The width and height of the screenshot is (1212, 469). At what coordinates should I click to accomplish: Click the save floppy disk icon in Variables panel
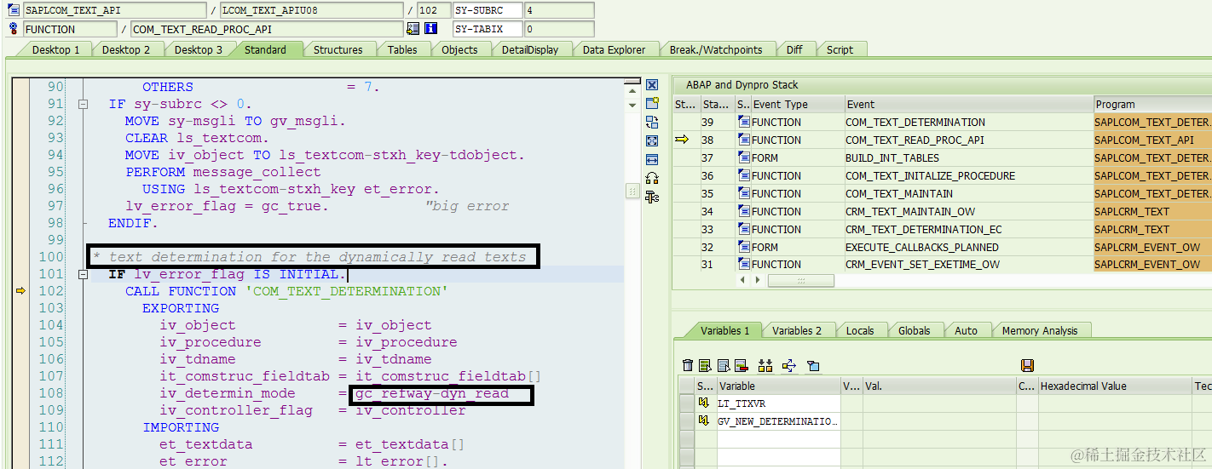[x=1027, y=366]
